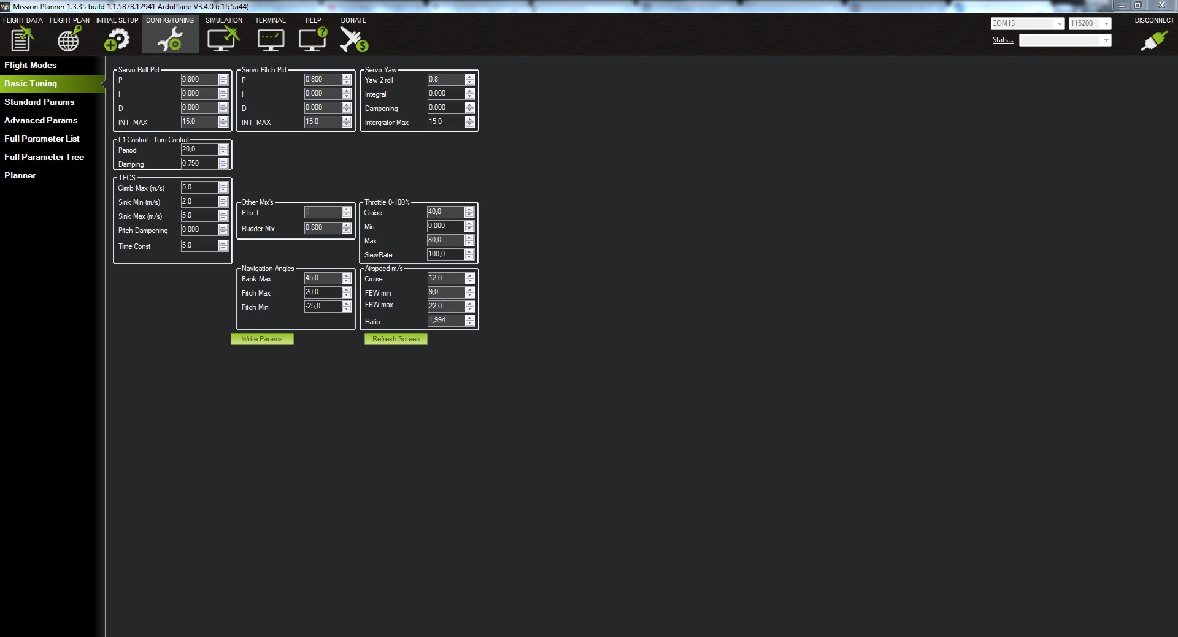Click the Bank Max value field
1178x637 pixels.
322,278
